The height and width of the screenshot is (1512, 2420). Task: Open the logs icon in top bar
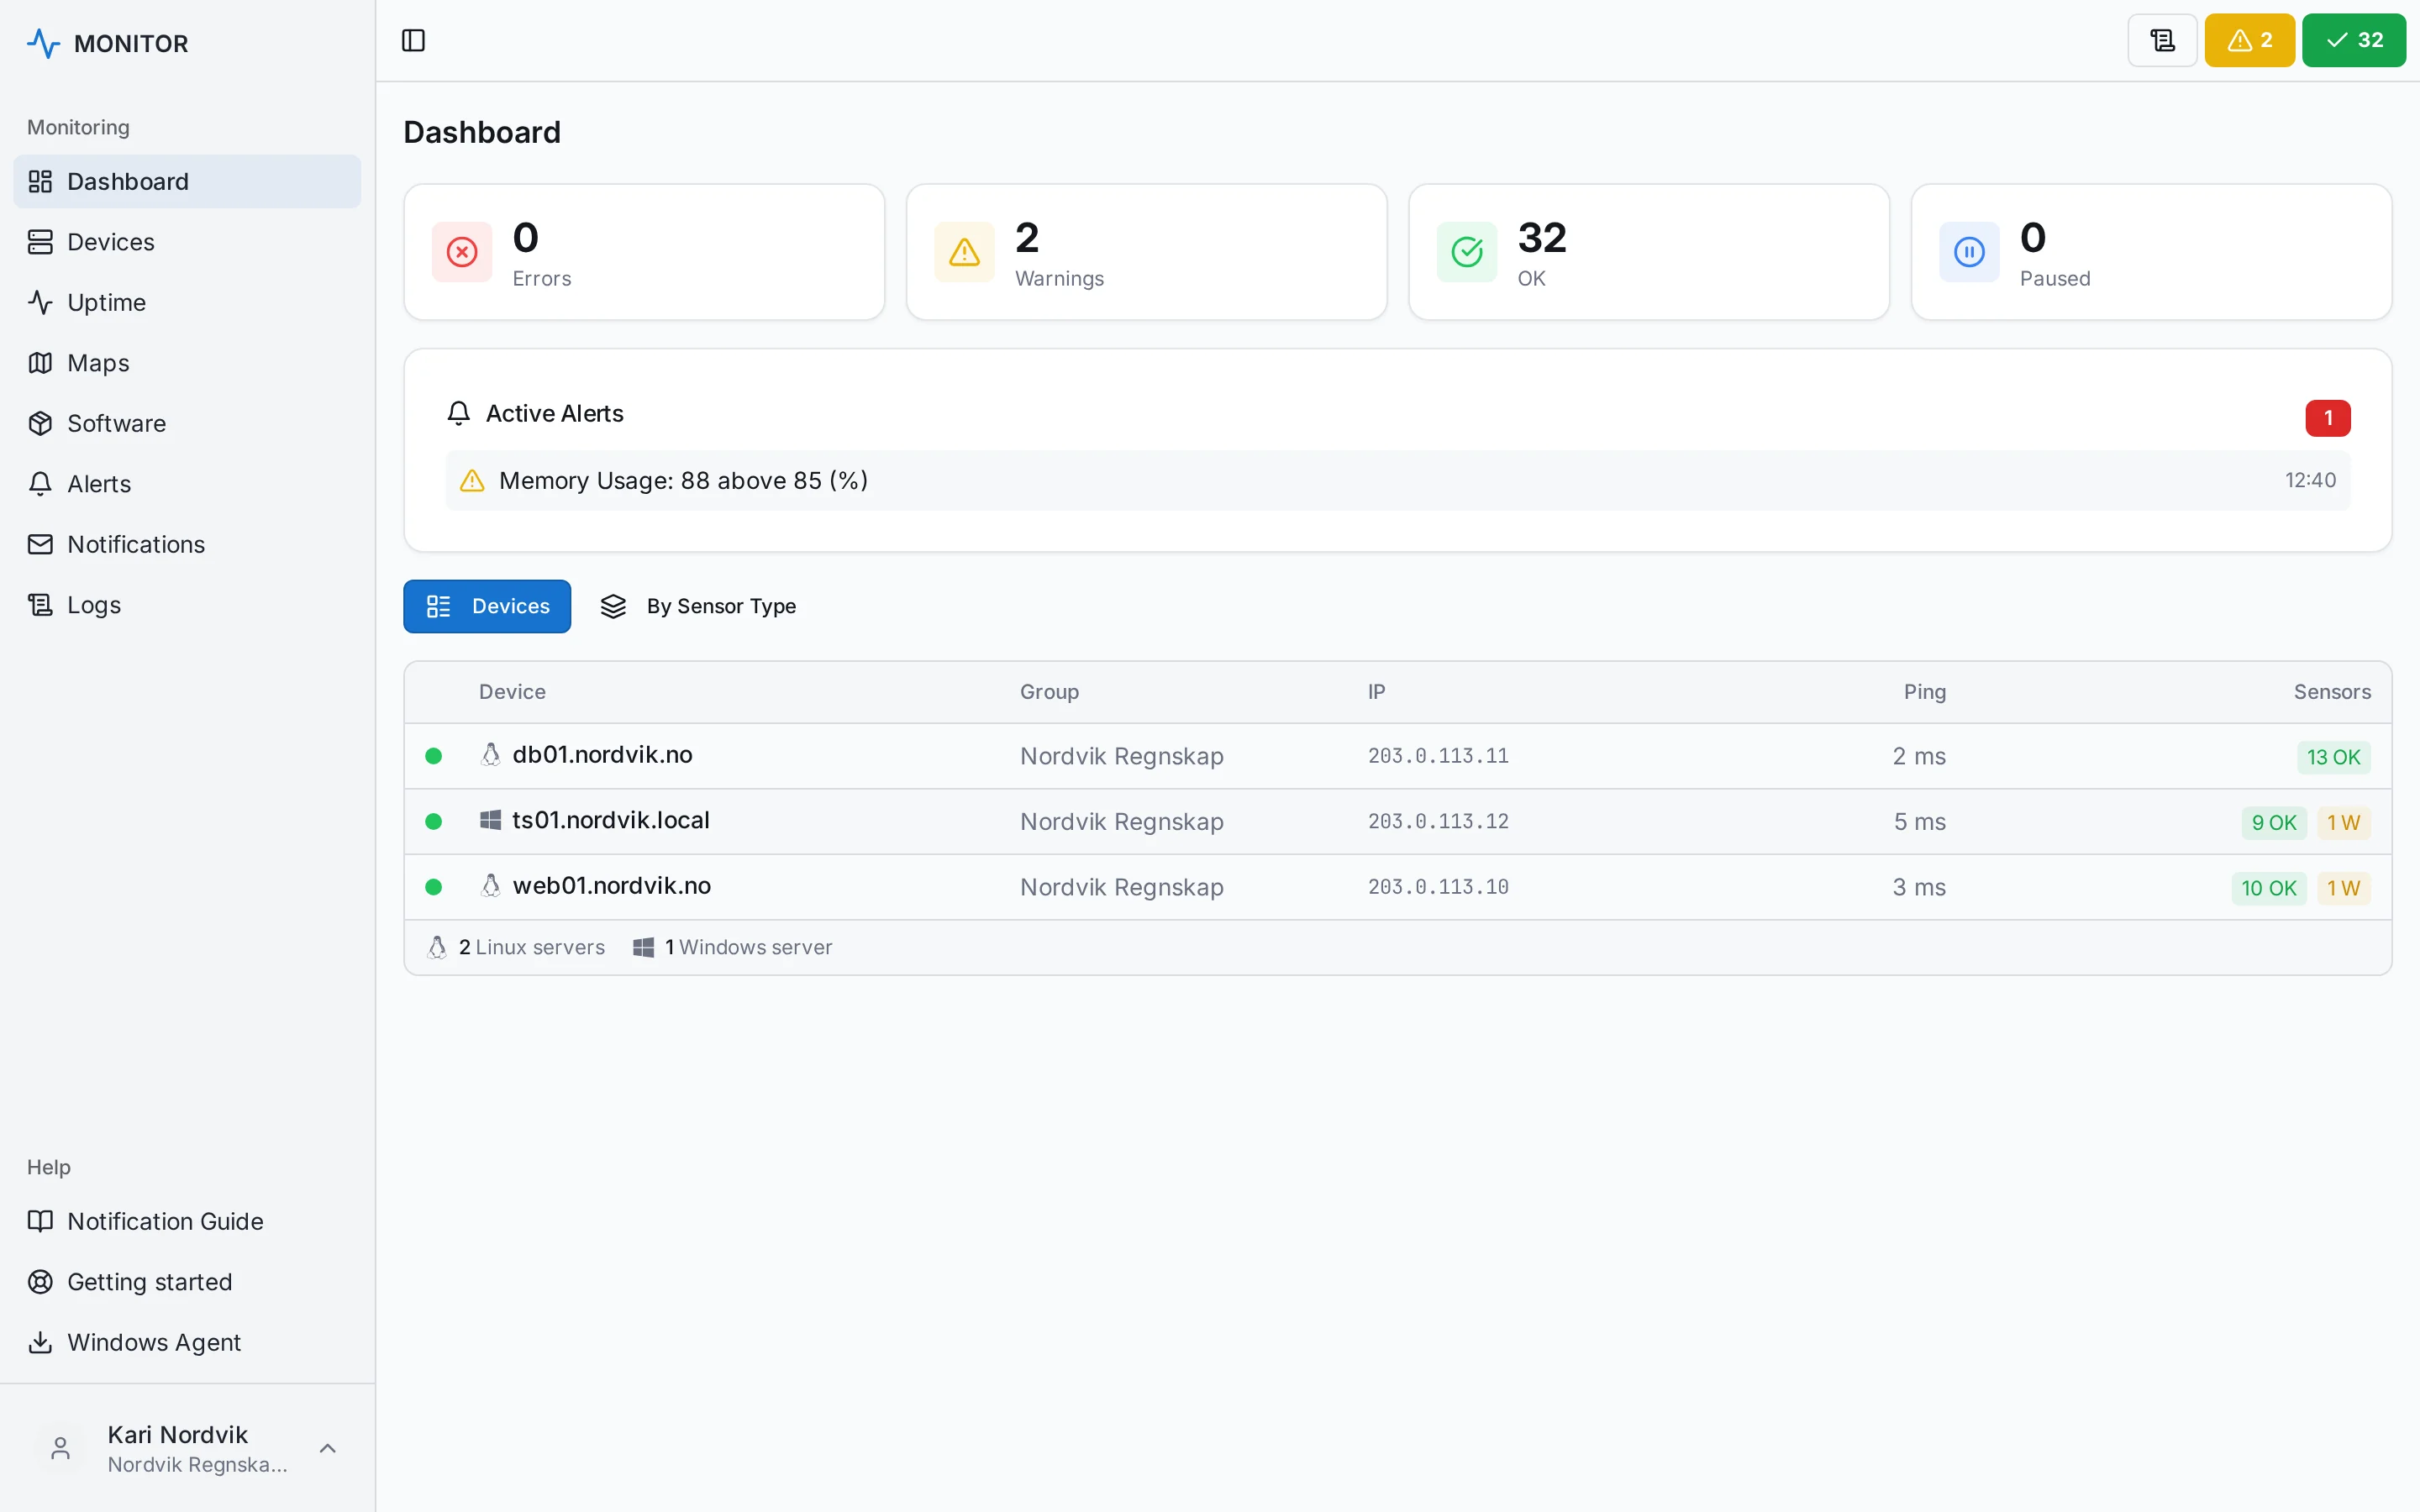2162,40
